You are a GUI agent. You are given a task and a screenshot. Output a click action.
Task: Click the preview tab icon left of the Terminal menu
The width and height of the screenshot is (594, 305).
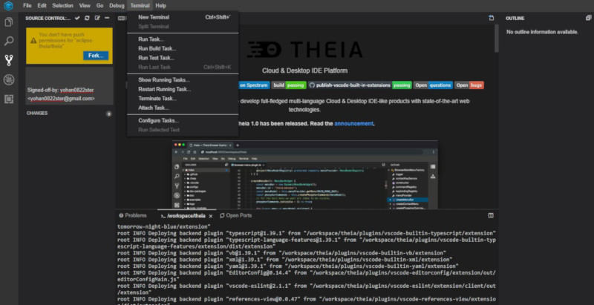(121, 18)
